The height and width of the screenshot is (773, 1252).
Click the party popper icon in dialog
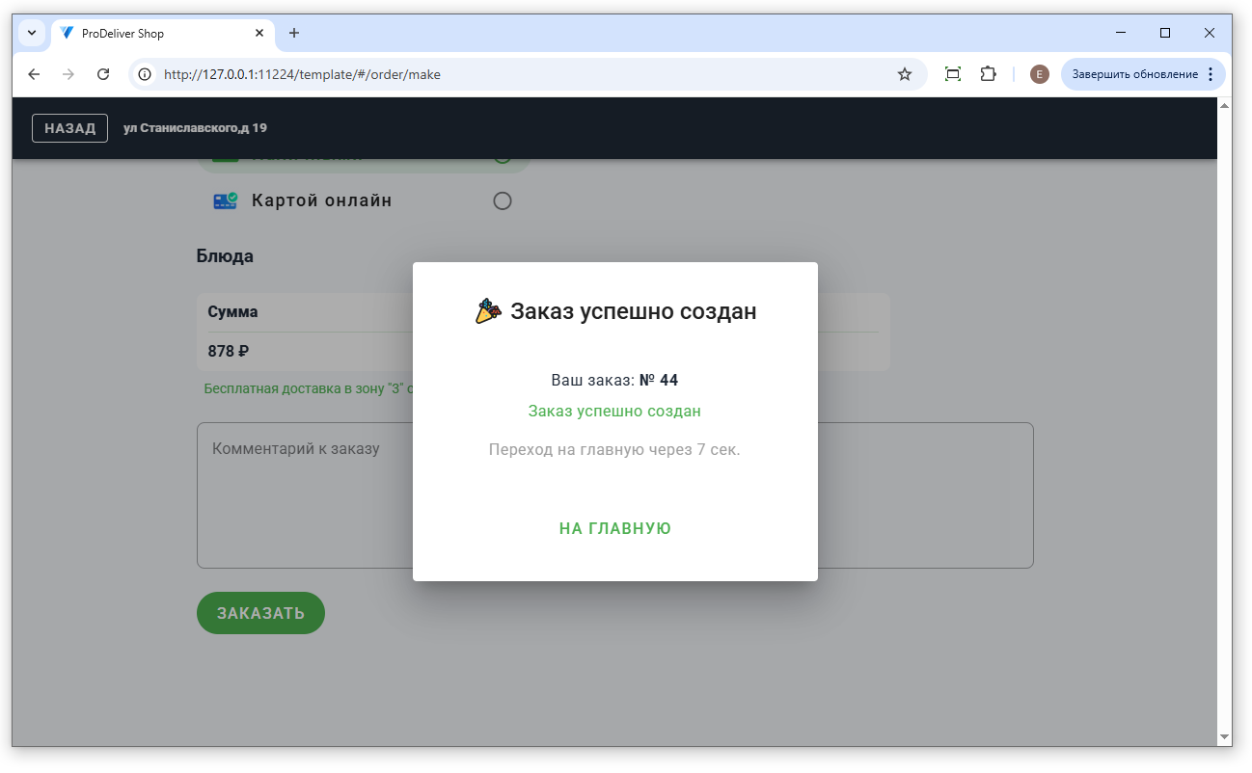point(488,311)
